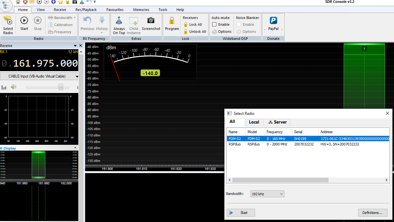Mute audio with the speaker icon
The image size is (394, 222).
[x=13, y=87]
